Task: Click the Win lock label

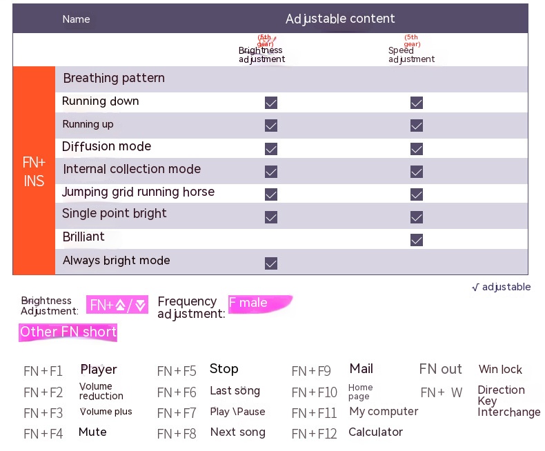Action: click(500, 370)
